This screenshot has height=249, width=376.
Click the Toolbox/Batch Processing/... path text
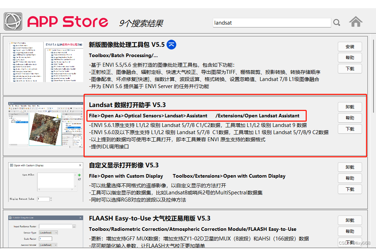123,55
